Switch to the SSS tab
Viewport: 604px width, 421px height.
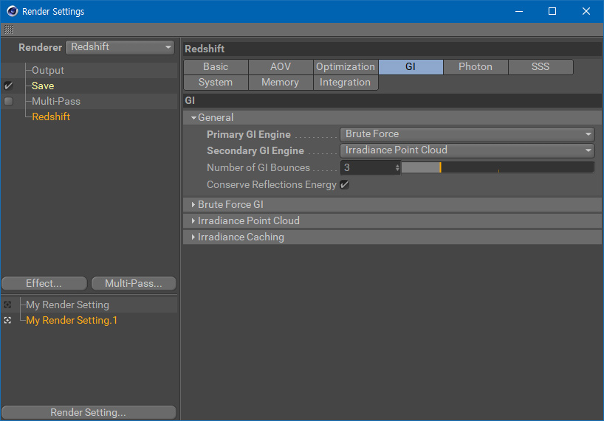540,67
